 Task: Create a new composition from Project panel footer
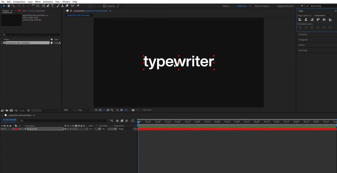(x=11, y=110)
